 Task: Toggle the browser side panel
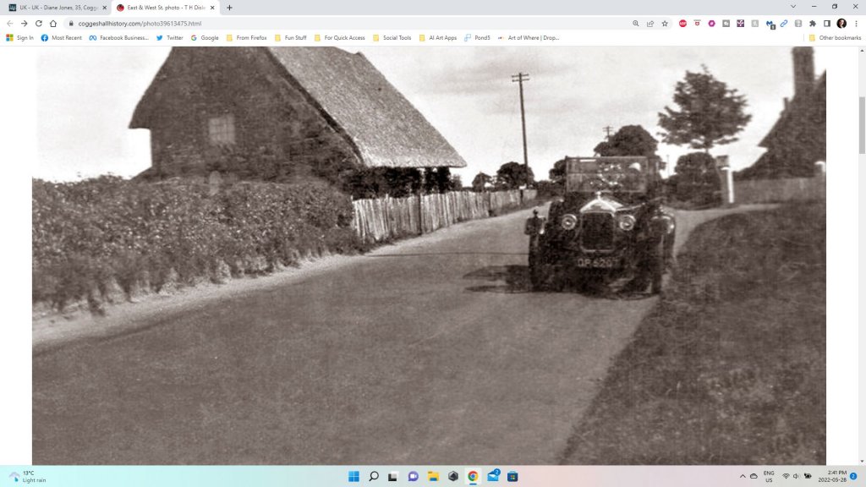827,24
